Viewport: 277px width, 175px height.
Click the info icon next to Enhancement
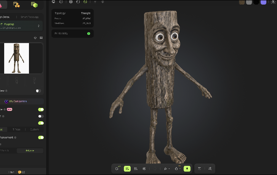click(15, 138)
